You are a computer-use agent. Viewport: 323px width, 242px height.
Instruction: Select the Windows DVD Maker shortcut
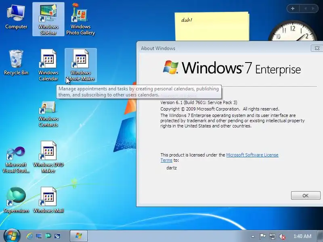48,157
